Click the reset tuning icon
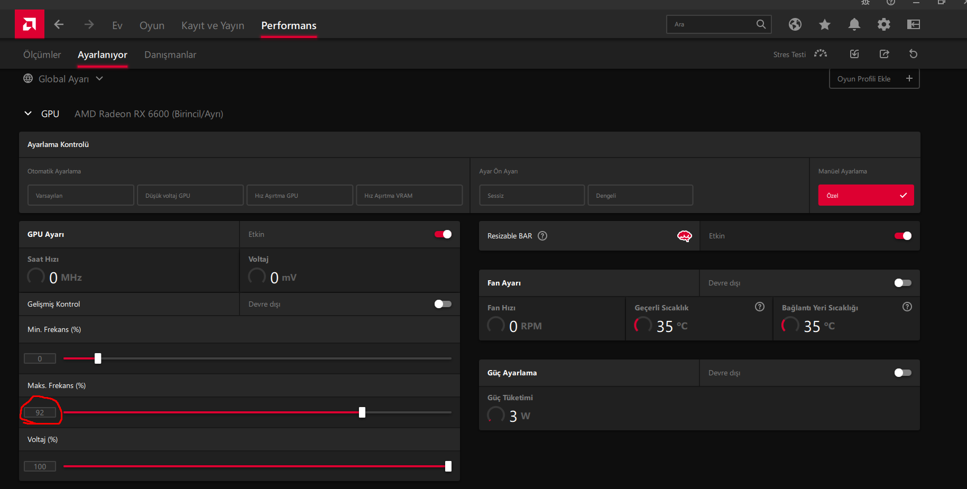Viewport: 967px width, 489px height. (x=913, y=54)
